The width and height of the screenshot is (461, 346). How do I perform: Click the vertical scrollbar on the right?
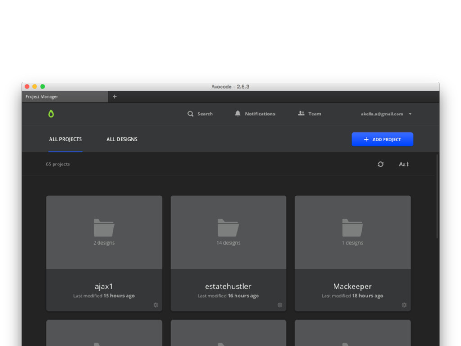437,196
